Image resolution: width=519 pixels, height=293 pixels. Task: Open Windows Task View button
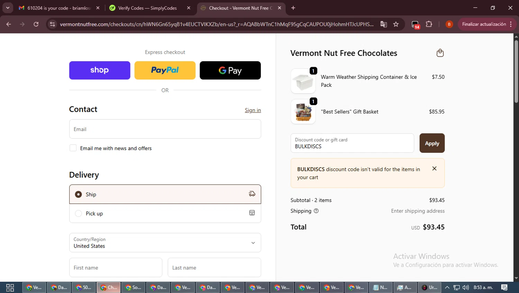[x=10, y=287]
